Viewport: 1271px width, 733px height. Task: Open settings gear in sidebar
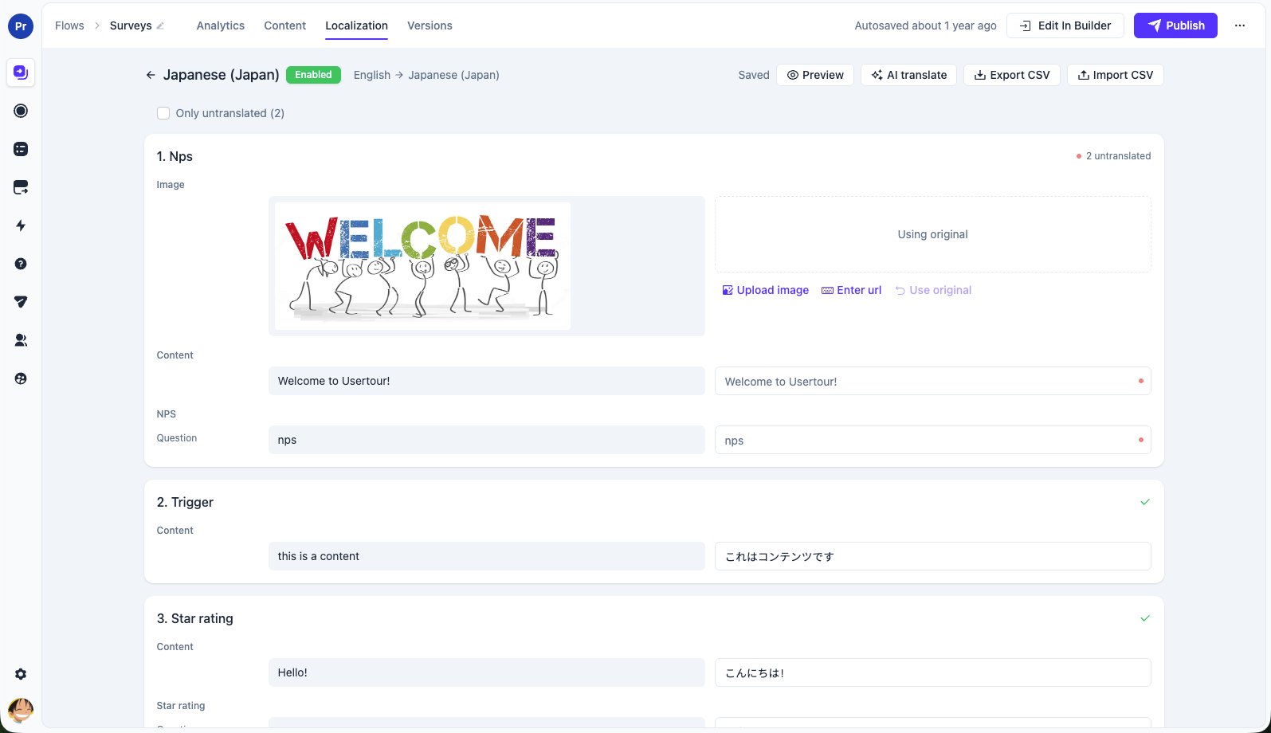coord(21,674)
